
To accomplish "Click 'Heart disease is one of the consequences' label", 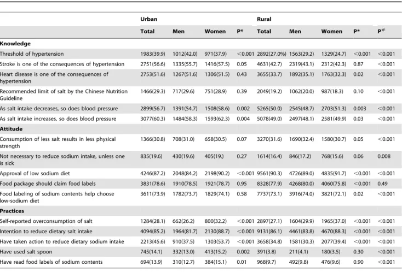I will [x=54, y=74].
